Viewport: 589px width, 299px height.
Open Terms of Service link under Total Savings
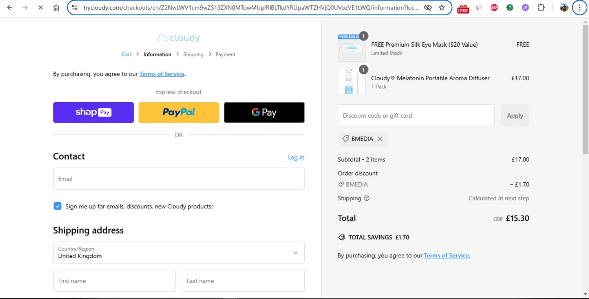pos(446,256)
